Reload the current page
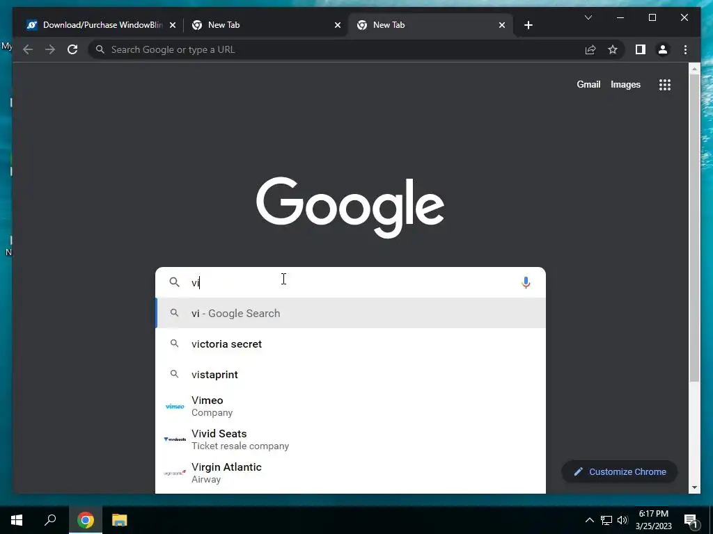 (72, 49)
